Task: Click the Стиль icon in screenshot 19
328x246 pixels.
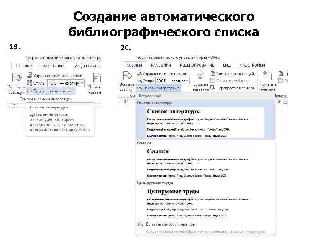Action: coord(30,83)
